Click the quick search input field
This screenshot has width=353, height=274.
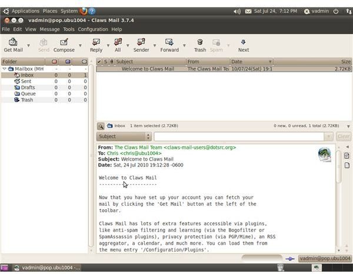[x=239, y=136]
